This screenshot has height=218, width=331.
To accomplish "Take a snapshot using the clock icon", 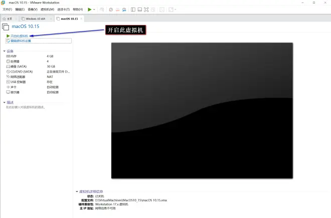I will point(111,9).
